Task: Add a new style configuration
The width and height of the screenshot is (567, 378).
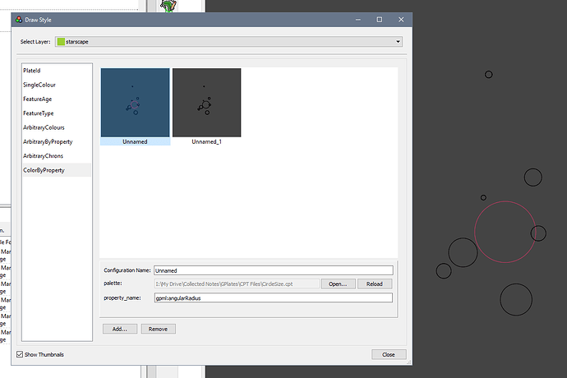Action: [x=120, y=329]
